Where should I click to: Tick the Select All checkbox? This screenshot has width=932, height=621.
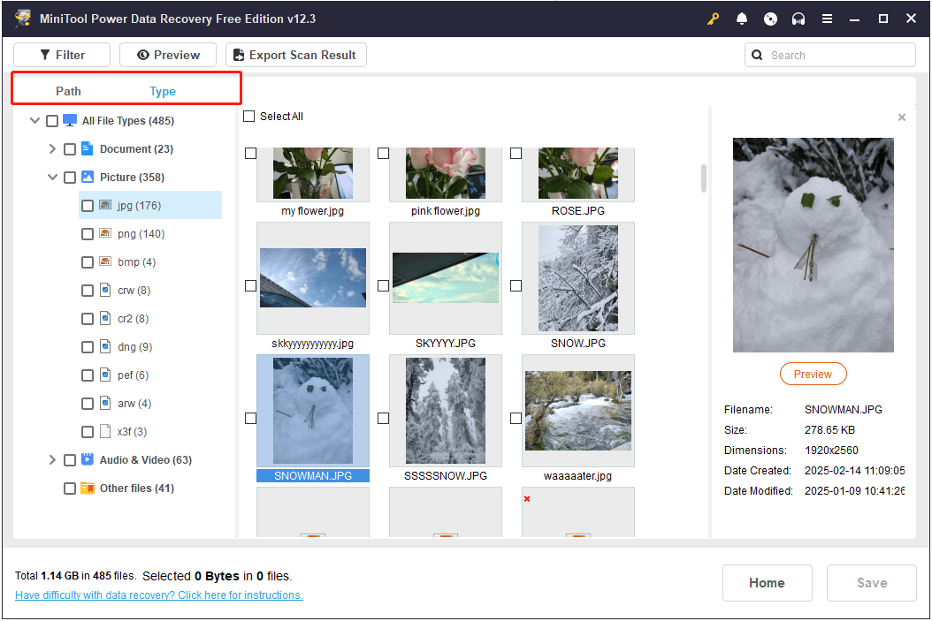tap(248, 116)
